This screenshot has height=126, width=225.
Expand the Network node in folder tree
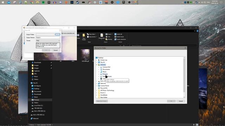(97, 83)
